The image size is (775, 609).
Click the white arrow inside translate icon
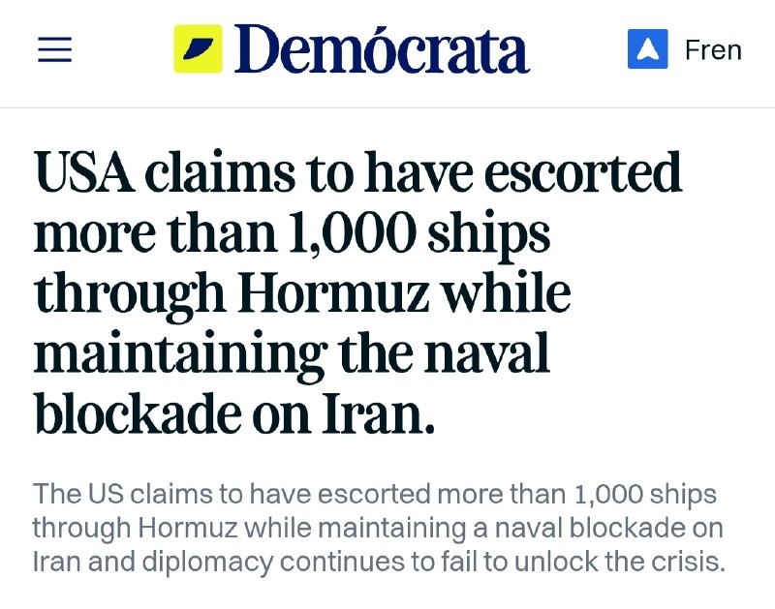point(647,49)
